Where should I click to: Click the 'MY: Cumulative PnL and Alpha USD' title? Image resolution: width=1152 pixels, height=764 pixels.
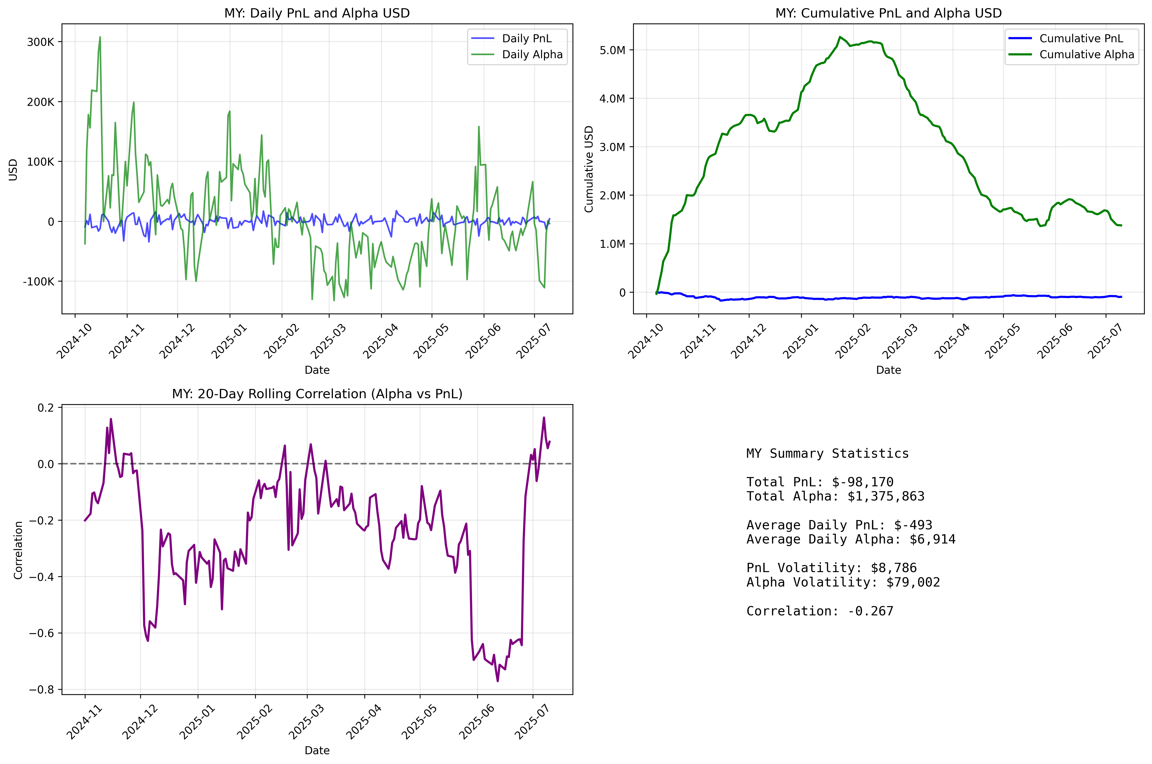tap(888, 13)
